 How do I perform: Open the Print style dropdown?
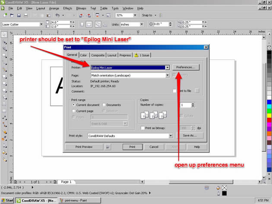click(x=171, y=136)
